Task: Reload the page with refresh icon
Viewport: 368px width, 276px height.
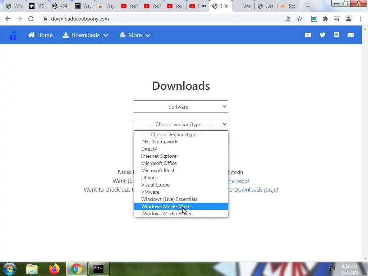Action: [31, 19]
